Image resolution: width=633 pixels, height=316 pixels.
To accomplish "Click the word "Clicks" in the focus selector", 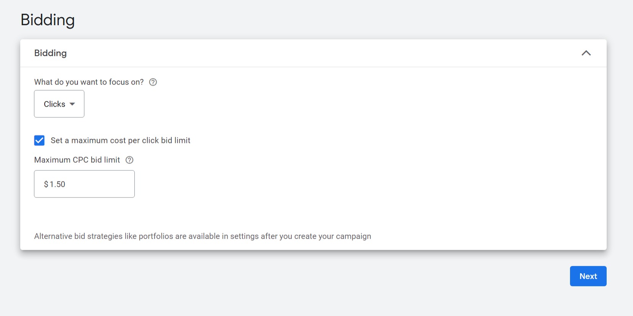I will (55, 104).
